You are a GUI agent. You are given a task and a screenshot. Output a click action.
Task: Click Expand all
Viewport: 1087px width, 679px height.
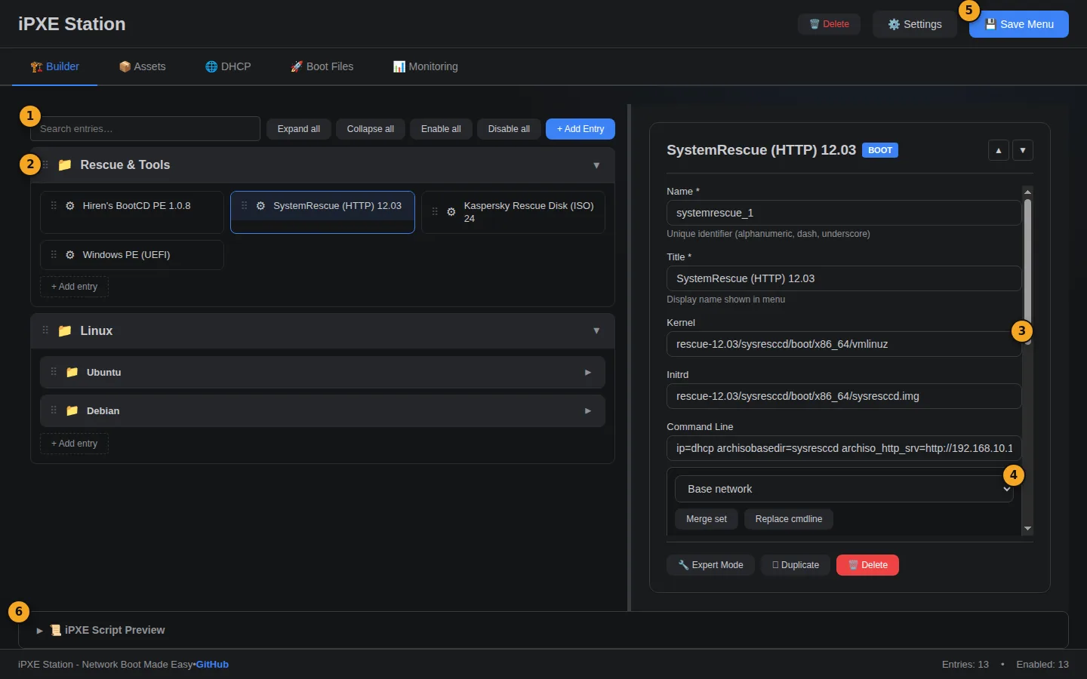[x=299, y=129]
